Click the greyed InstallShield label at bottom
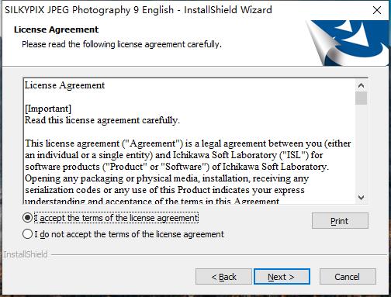 pos(26,254)
